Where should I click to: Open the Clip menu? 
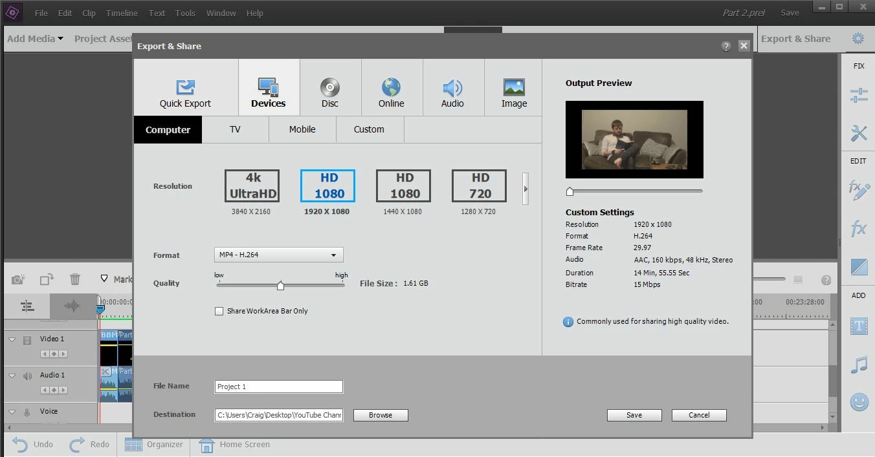89,13
